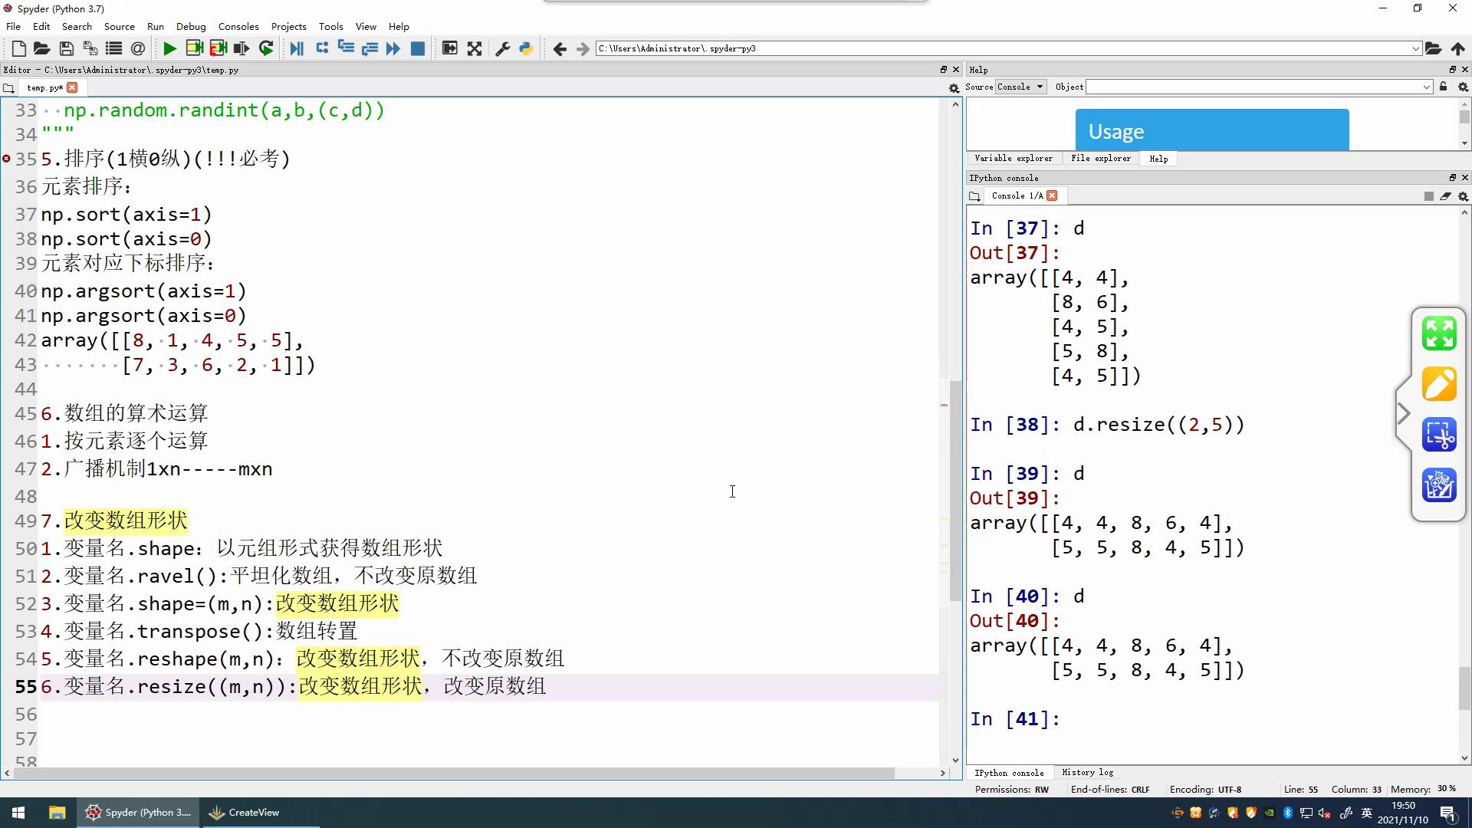This screenshot has height=828, width=1472.
Task: Click the screenshot tool in floating sidebar
Action: coord(1439,435)
